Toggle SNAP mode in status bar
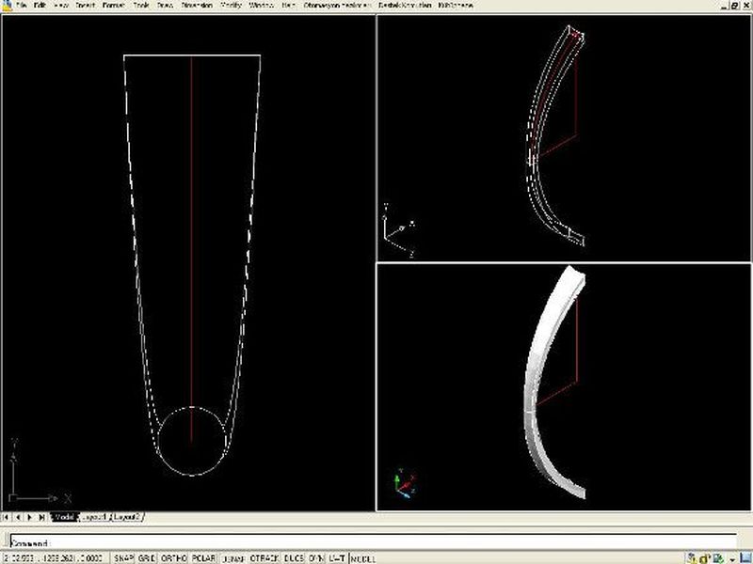Image resolution: width=753 pixels, height=564 pixels. pos(123,557)
